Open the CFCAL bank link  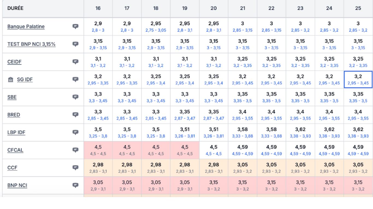tap(15, 150)
